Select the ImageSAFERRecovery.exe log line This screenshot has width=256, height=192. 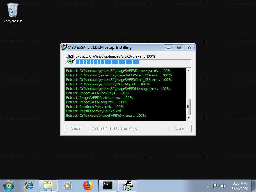(x=118, y=71)
